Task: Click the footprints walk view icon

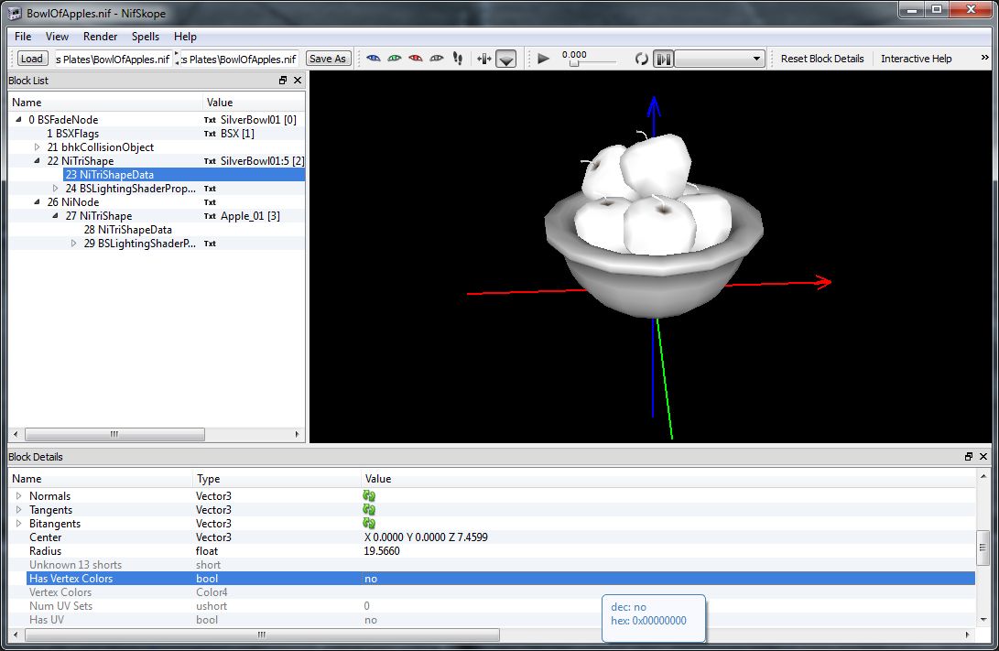Action: click(x=458, y=59)
